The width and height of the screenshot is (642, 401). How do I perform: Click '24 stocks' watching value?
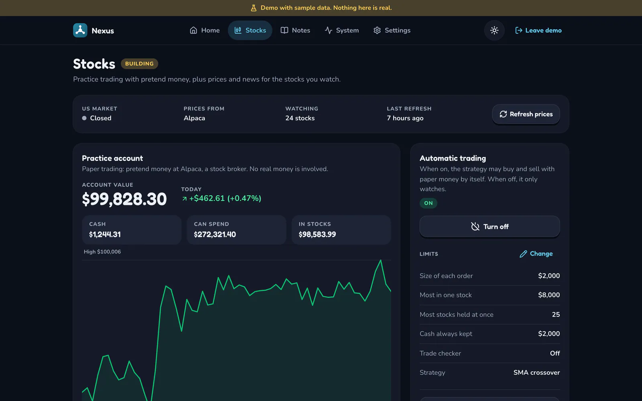tap(300, 118)
